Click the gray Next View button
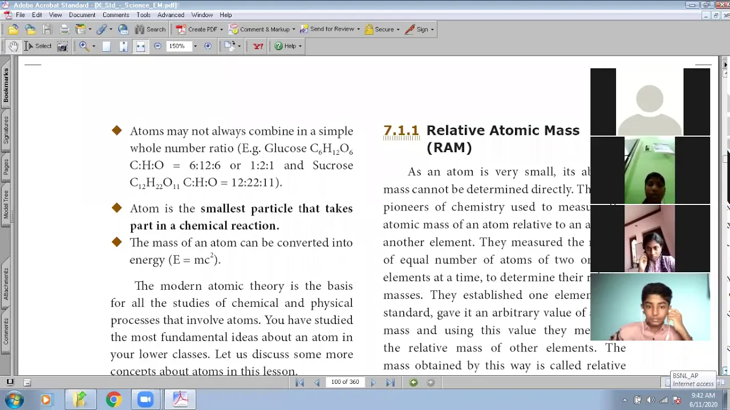Screen dimensions: 730x410 pyautogui.click(x=431, y=383)
